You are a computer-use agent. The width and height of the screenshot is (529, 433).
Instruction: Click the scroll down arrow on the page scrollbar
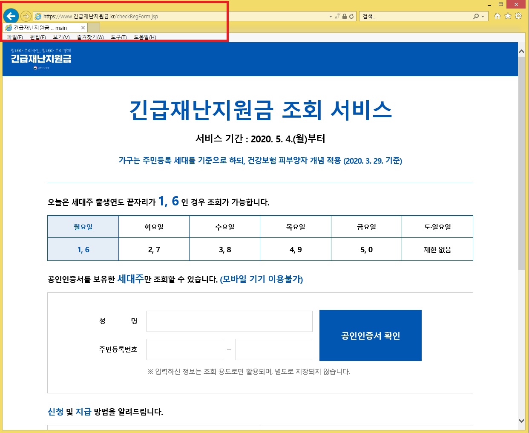(x=521, y=421)
